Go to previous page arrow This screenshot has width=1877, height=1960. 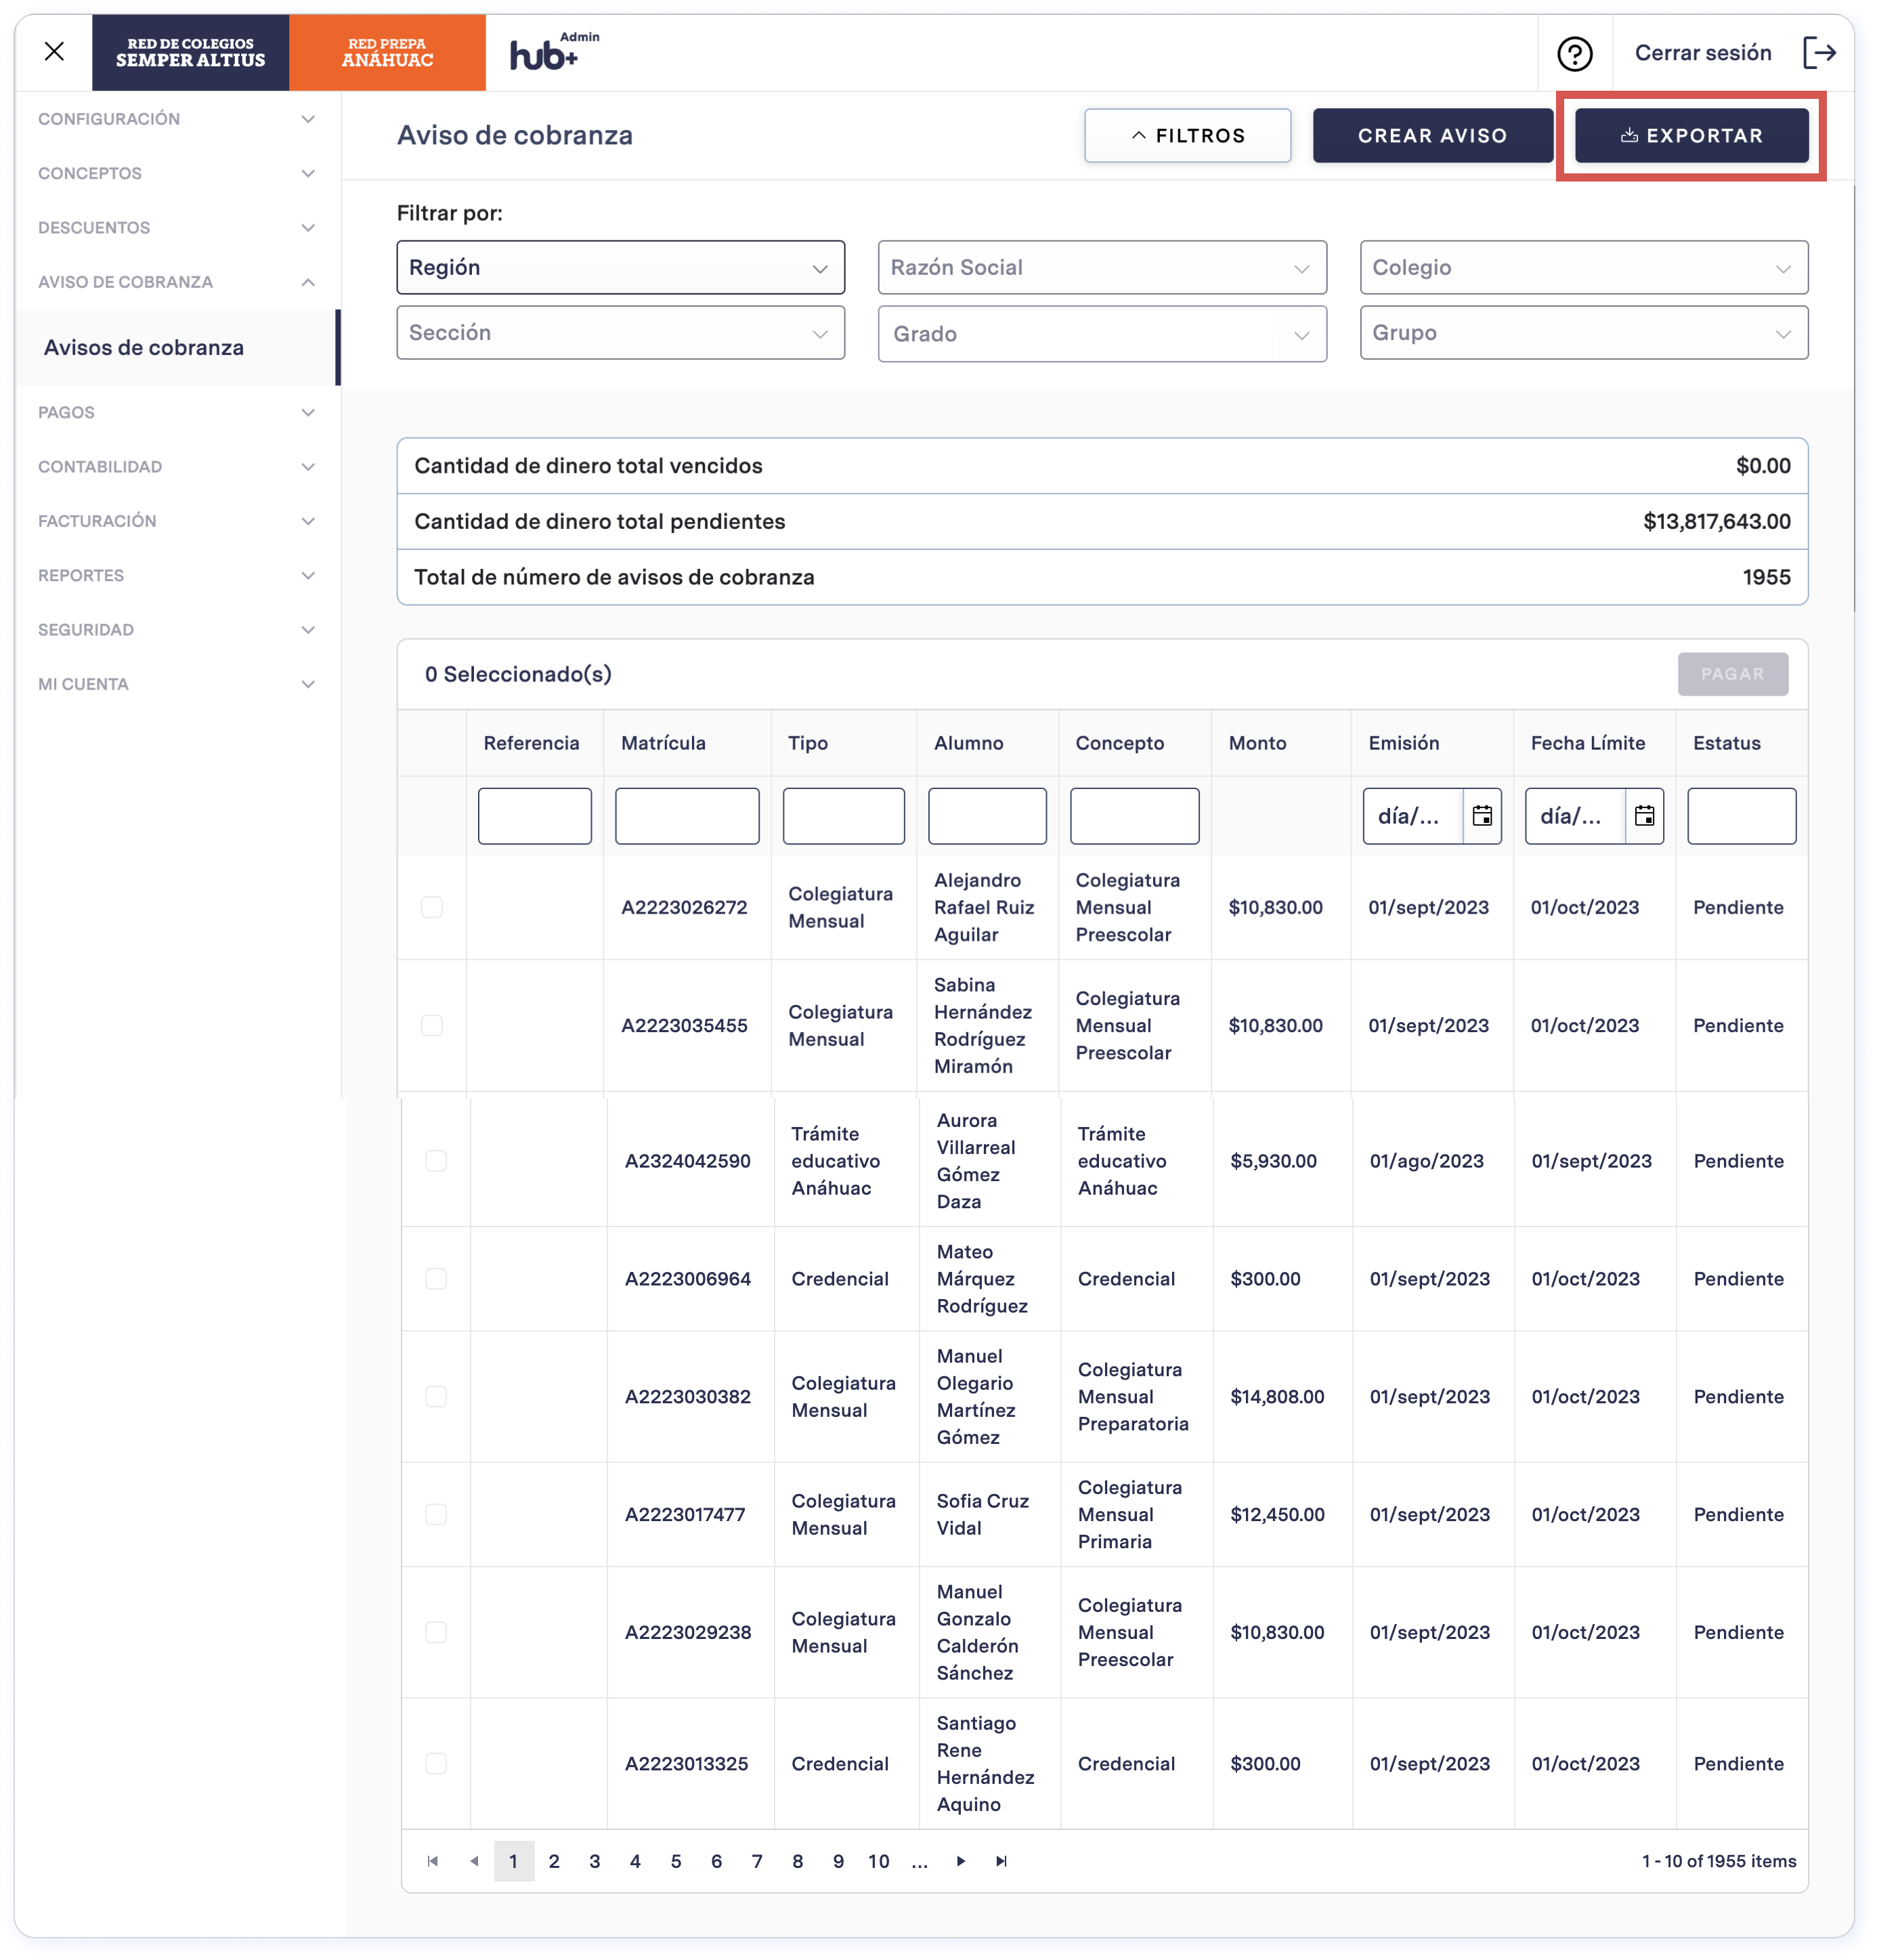point(473,1860)
